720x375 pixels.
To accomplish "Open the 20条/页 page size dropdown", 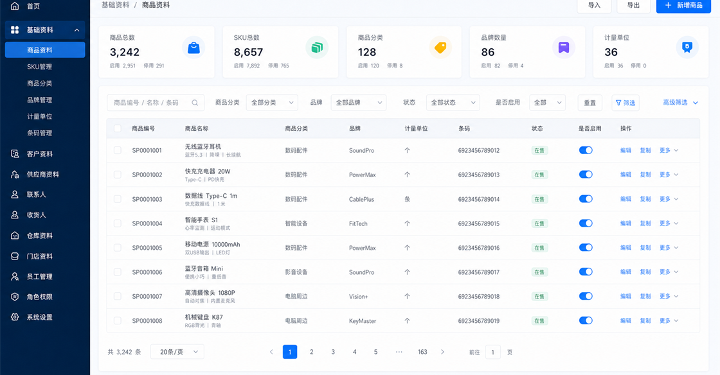I will (x=177, y=352).
